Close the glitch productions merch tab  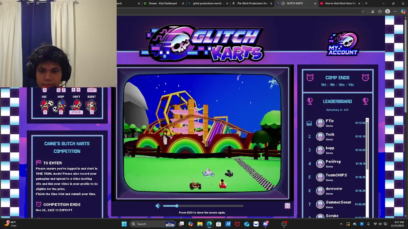(227, 3)
